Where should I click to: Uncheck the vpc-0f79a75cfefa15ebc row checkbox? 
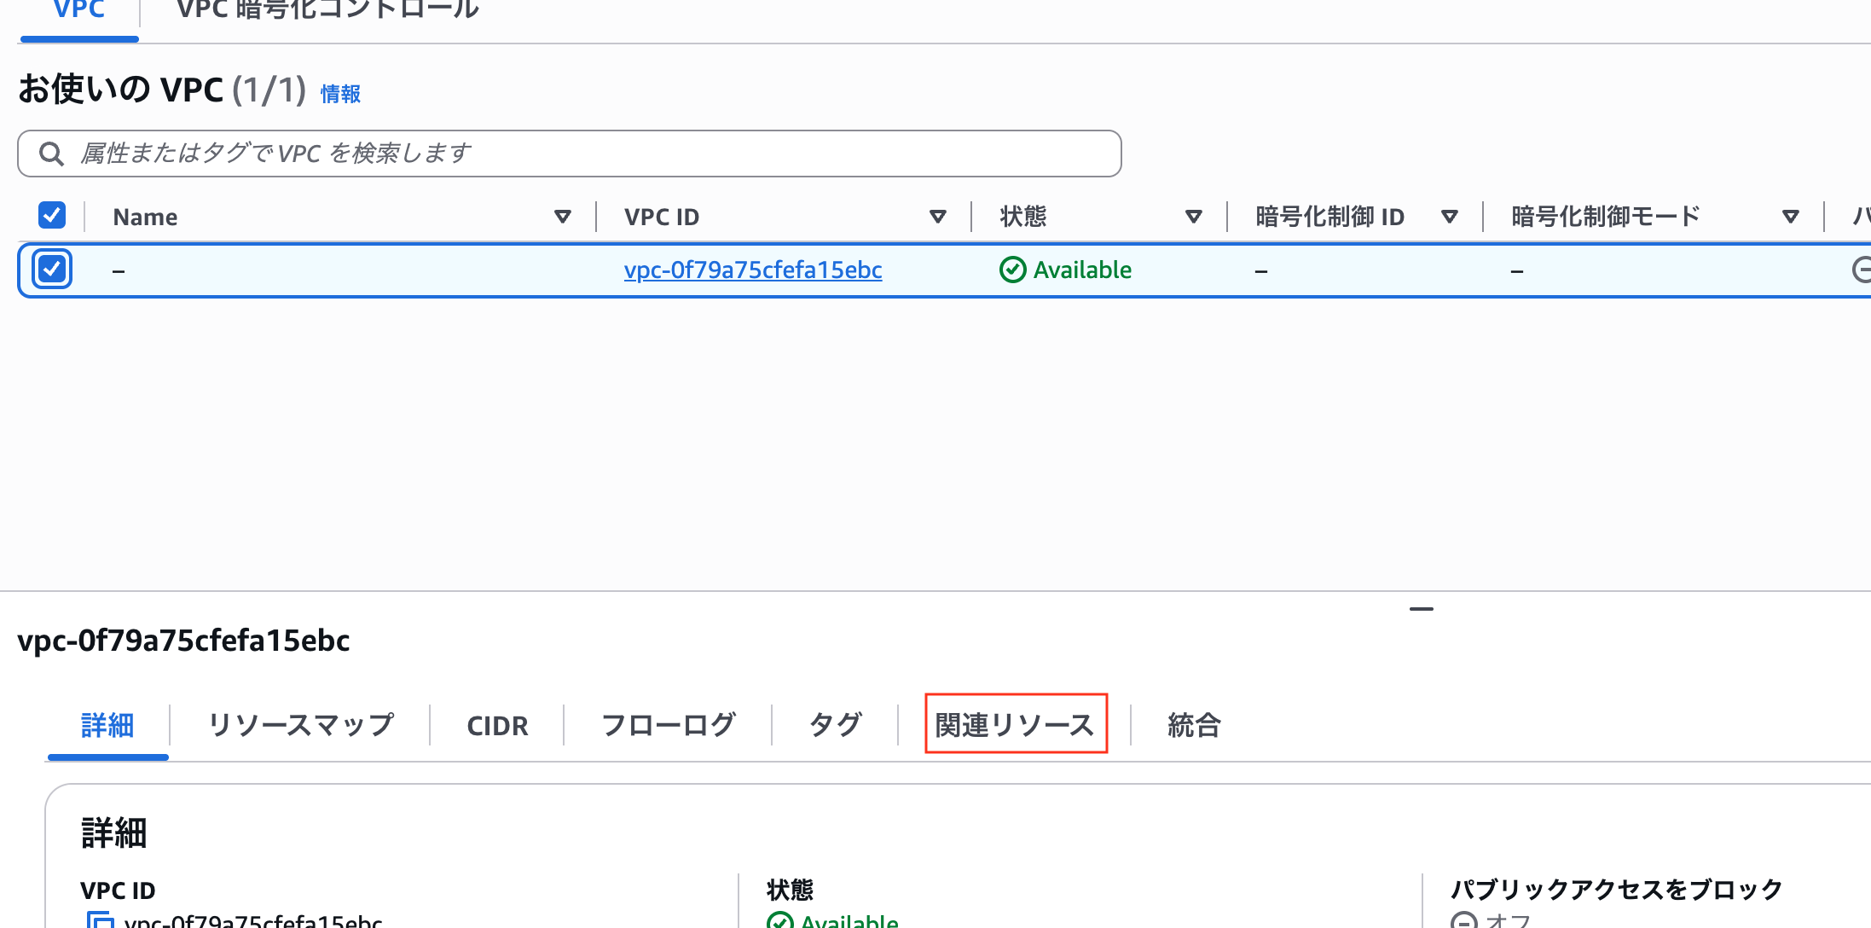[52, 270]
